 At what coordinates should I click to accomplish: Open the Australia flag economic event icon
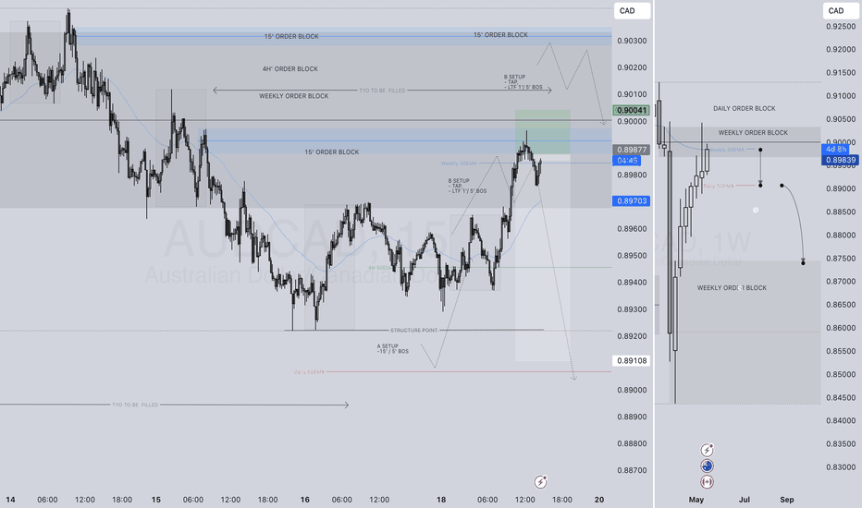(707, 466)
